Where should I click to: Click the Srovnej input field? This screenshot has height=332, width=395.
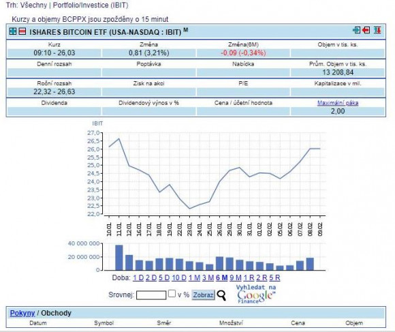[x=151, y=295]
